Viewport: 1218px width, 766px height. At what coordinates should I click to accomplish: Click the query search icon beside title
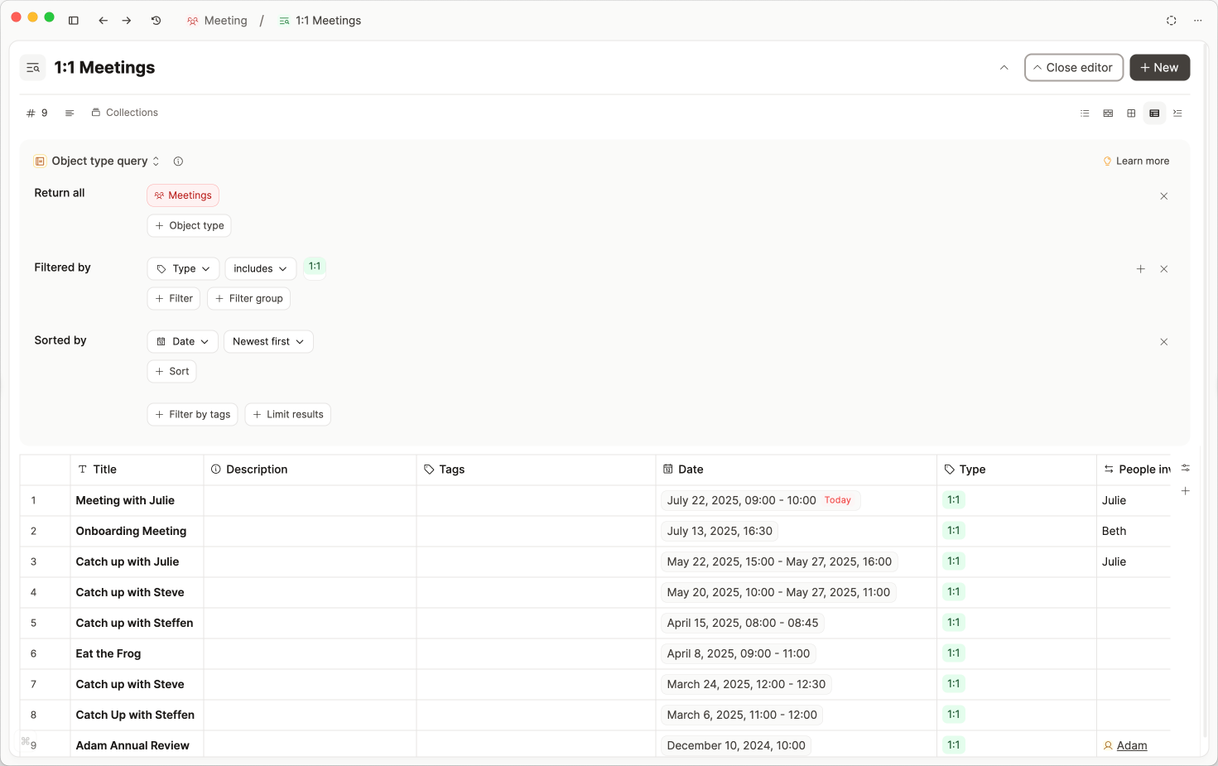33,68
